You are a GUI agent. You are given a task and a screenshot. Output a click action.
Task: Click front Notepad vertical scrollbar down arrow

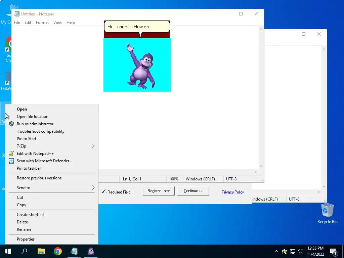tap(261, 166)
